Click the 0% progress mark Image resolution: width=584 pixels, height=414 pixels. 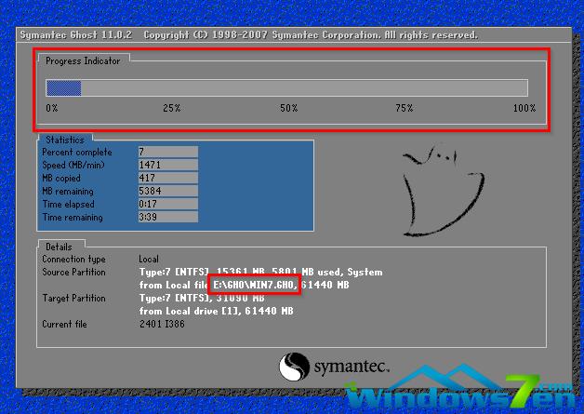tap(52, 108)
